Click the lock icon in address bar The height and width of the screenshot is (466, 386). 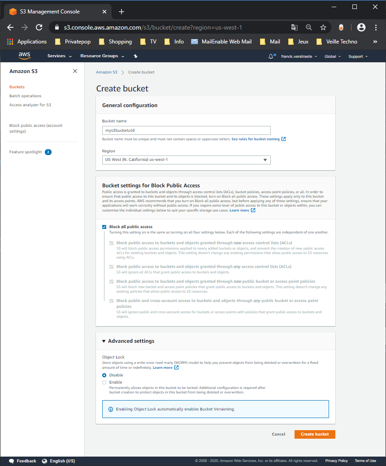click(57, 27)
